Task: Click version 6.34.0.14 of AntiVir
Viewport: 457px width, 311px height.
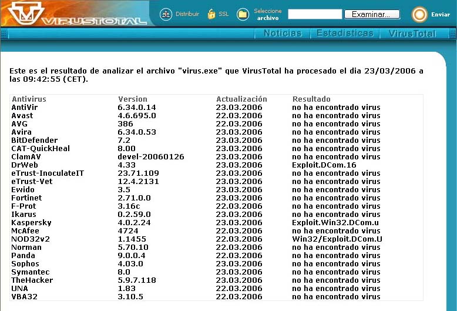Action: click(137, 108)
